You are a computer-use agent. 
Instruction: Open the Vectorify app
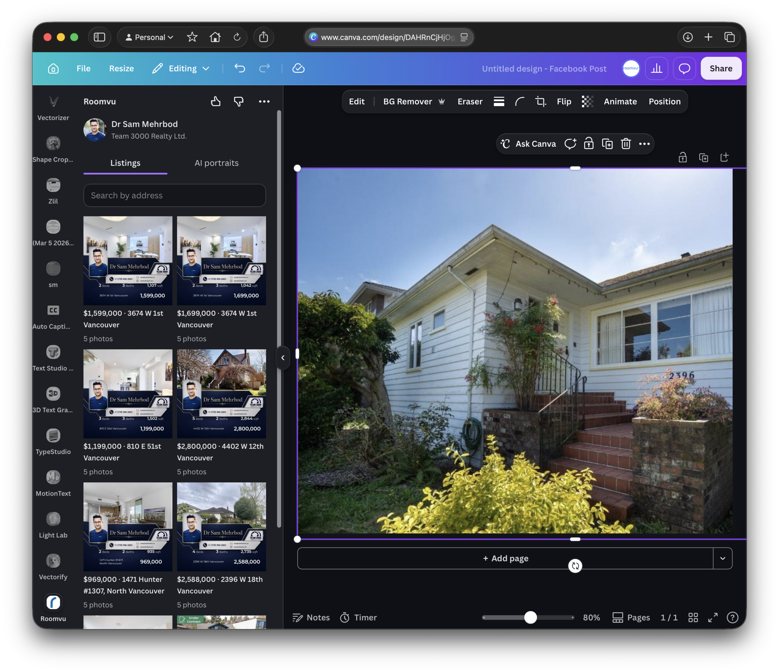click(53, 566)
